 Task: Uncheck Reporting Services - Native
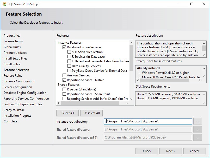tap(64, 80)
